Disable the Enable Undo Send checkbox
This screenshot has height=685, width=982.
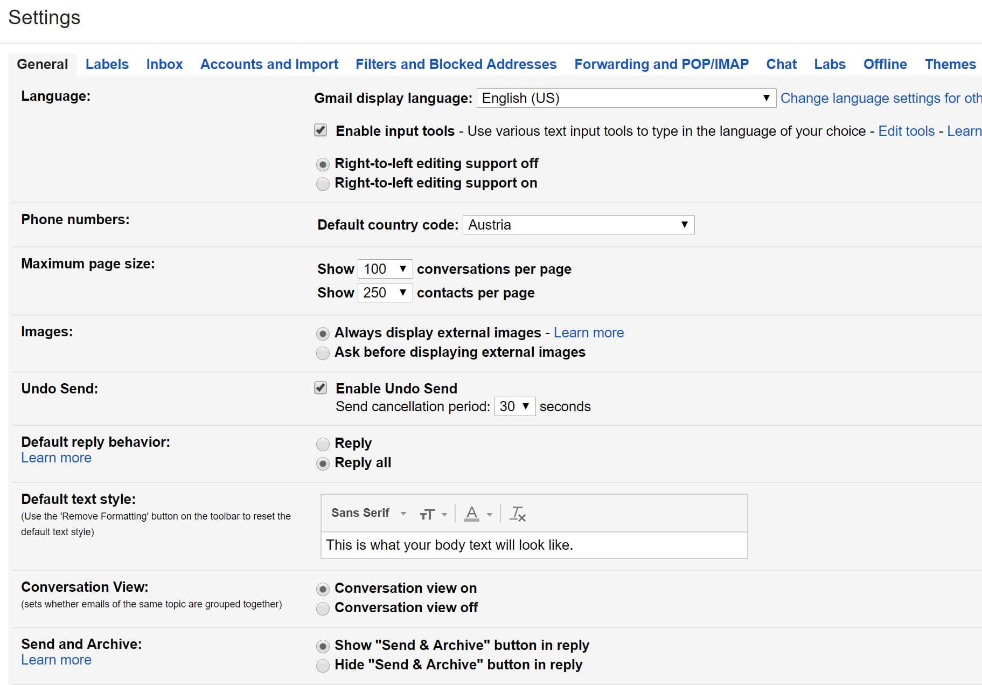tap(321, 388)
